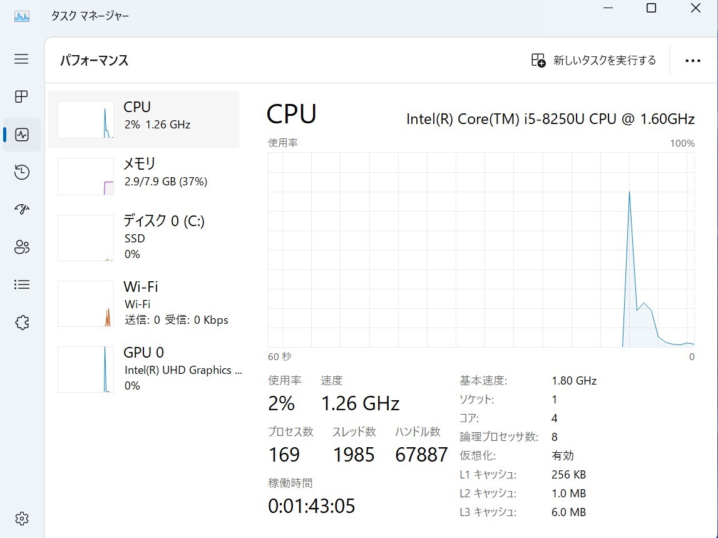Select the ディスク 0 (C:) entry
This screenshot has height=538, width=718.
click(144, 237)
